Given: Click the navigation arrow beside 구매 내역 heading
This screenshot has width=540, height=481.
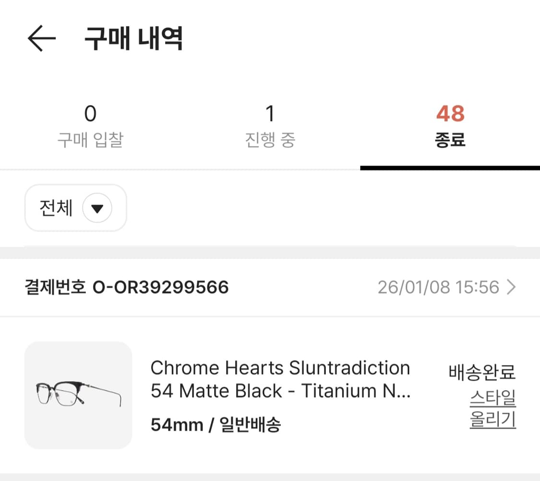Looking at the screenshot, I should pyautogui.click(x=41, y=37).
